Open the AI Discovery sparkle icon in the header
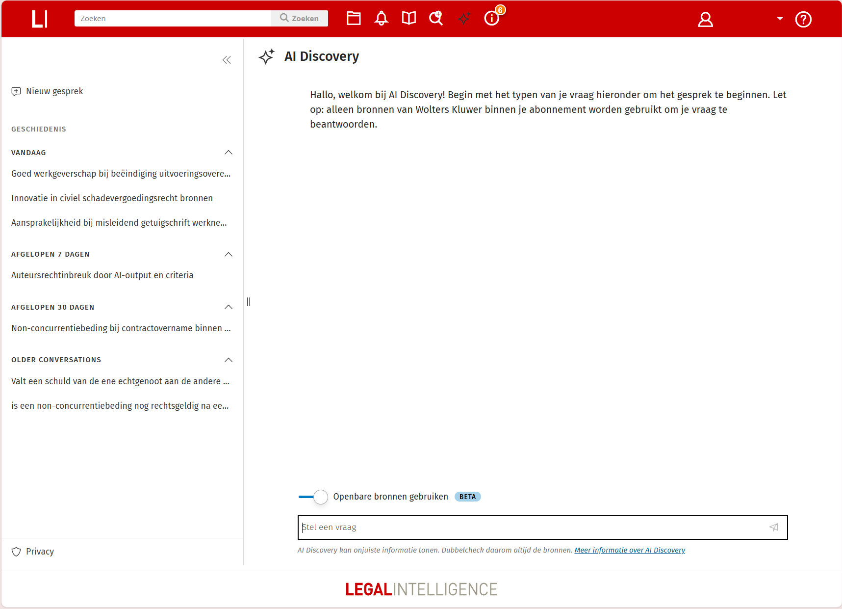The width and height of the screenshot is (842, 609). point(464,19)
